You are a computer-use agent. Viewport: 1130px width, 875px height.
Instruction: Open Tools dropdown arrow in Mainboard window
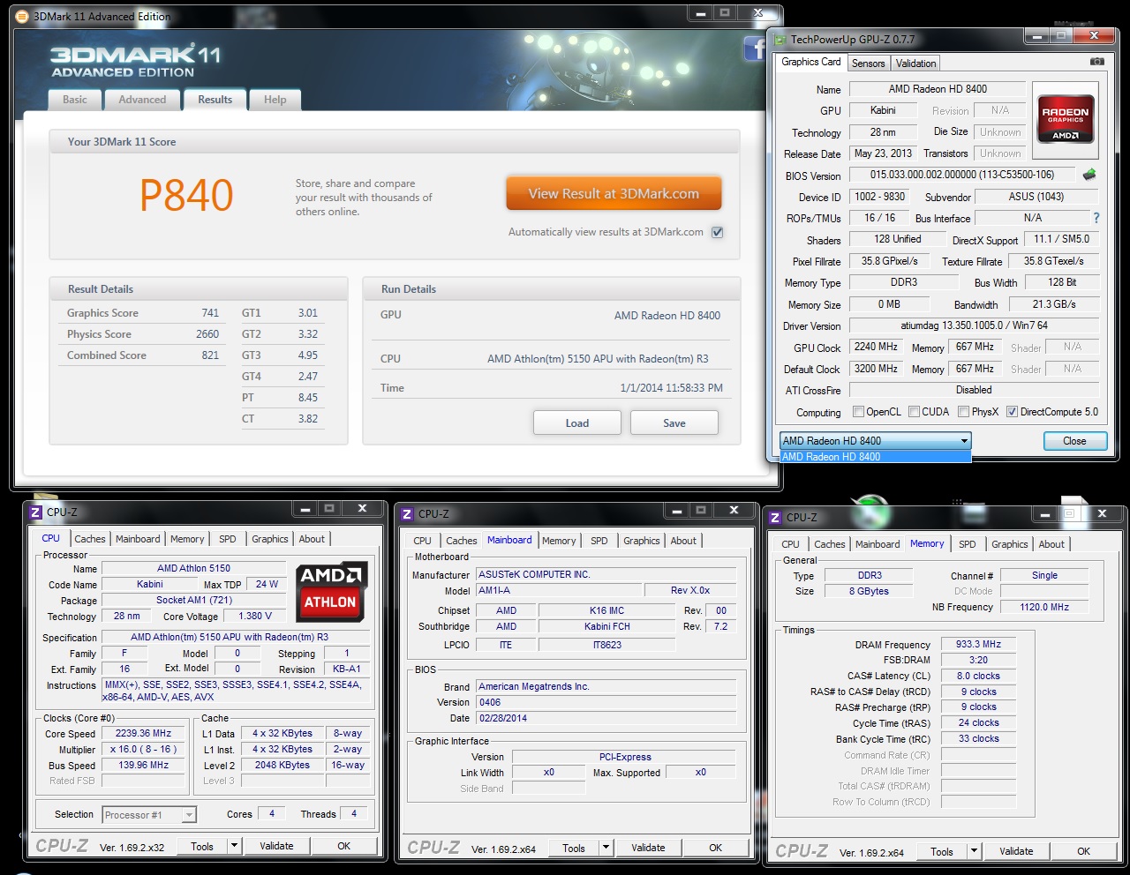pos(606,848)
